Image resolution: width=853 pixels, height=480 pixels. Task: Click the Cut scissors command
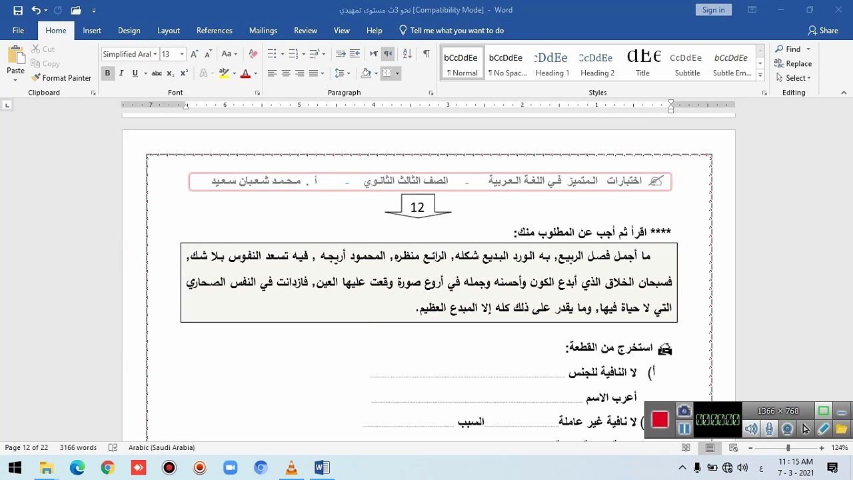(43, 49)
